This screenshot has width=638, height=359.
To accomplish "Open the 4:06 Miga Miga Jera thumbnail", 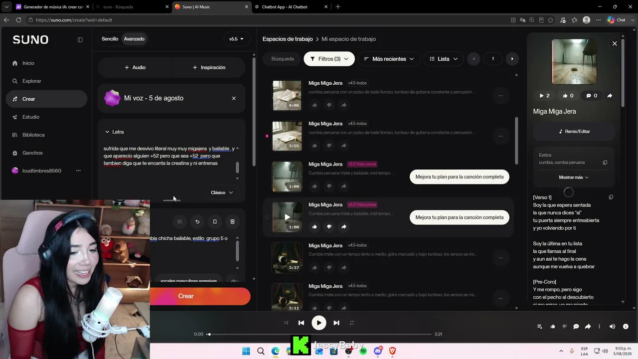I will tap(287, 95).
